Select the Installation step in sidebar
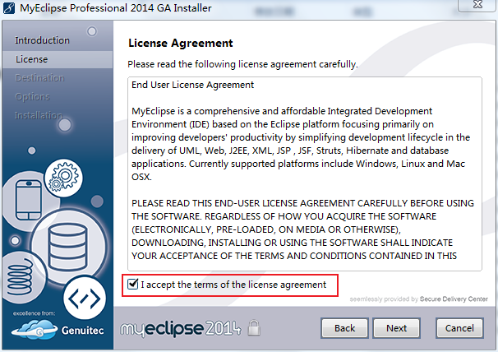The image size is (498, 352). coord(39,115)
